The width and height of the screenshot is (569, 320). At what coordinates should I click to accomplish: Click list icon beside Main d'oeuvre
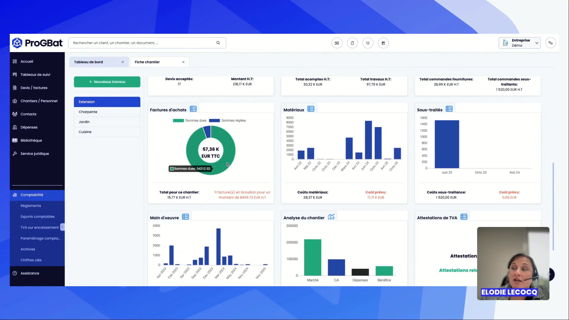click(x=186, y=217)
